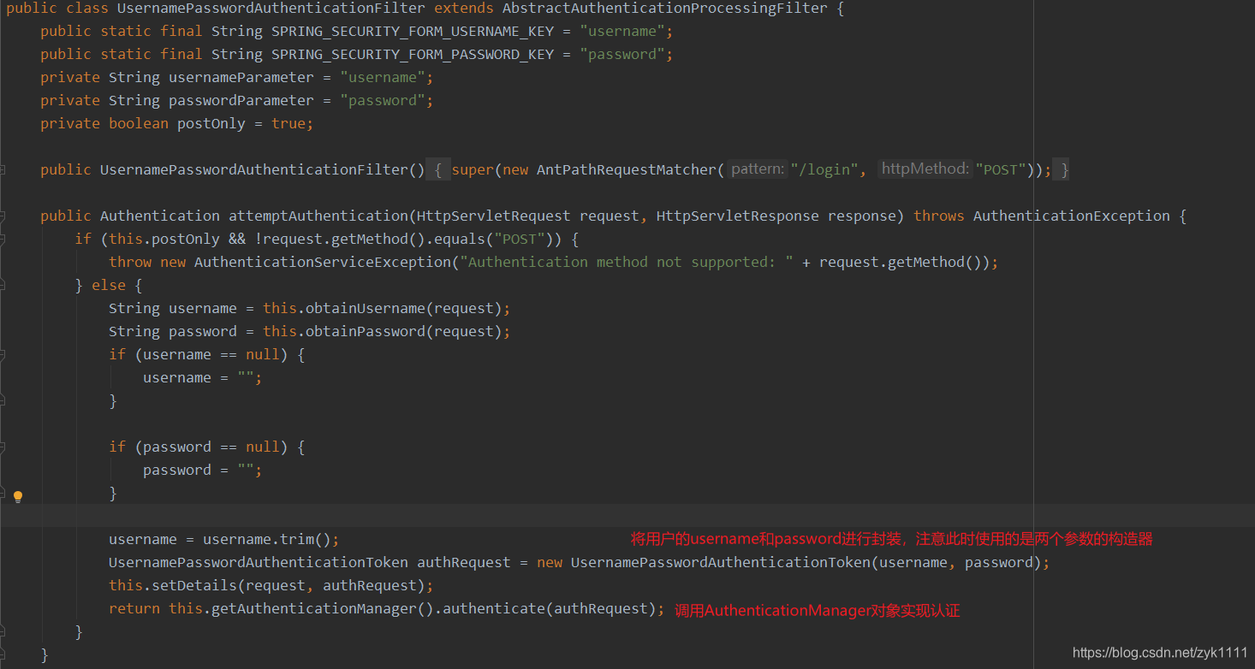Click the 'httpMethod:' parameter hint

925,169
